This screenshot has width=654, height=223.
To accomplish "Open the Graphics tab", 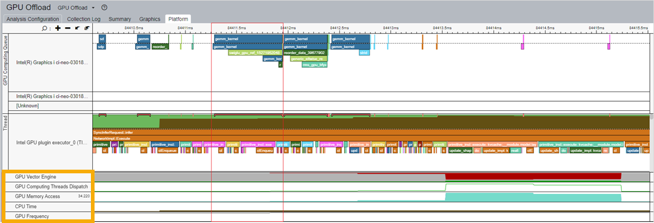I will click(x=150, y=19).
